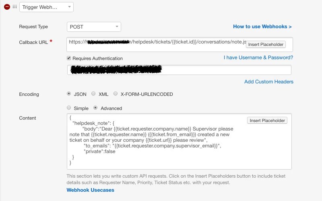Click the "to_emails" line in the content
The width and height of the screenshot is (322, 201).
152,146
